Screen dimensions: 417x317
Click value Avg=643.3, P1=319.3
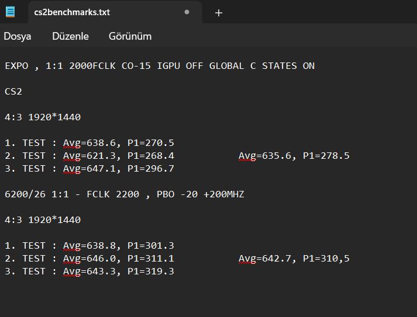[119, 271]
